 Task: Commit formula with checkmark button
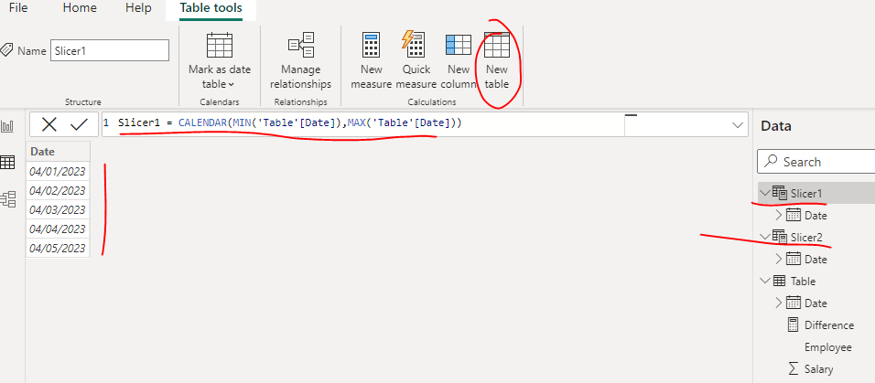click(x=80, y=124)
